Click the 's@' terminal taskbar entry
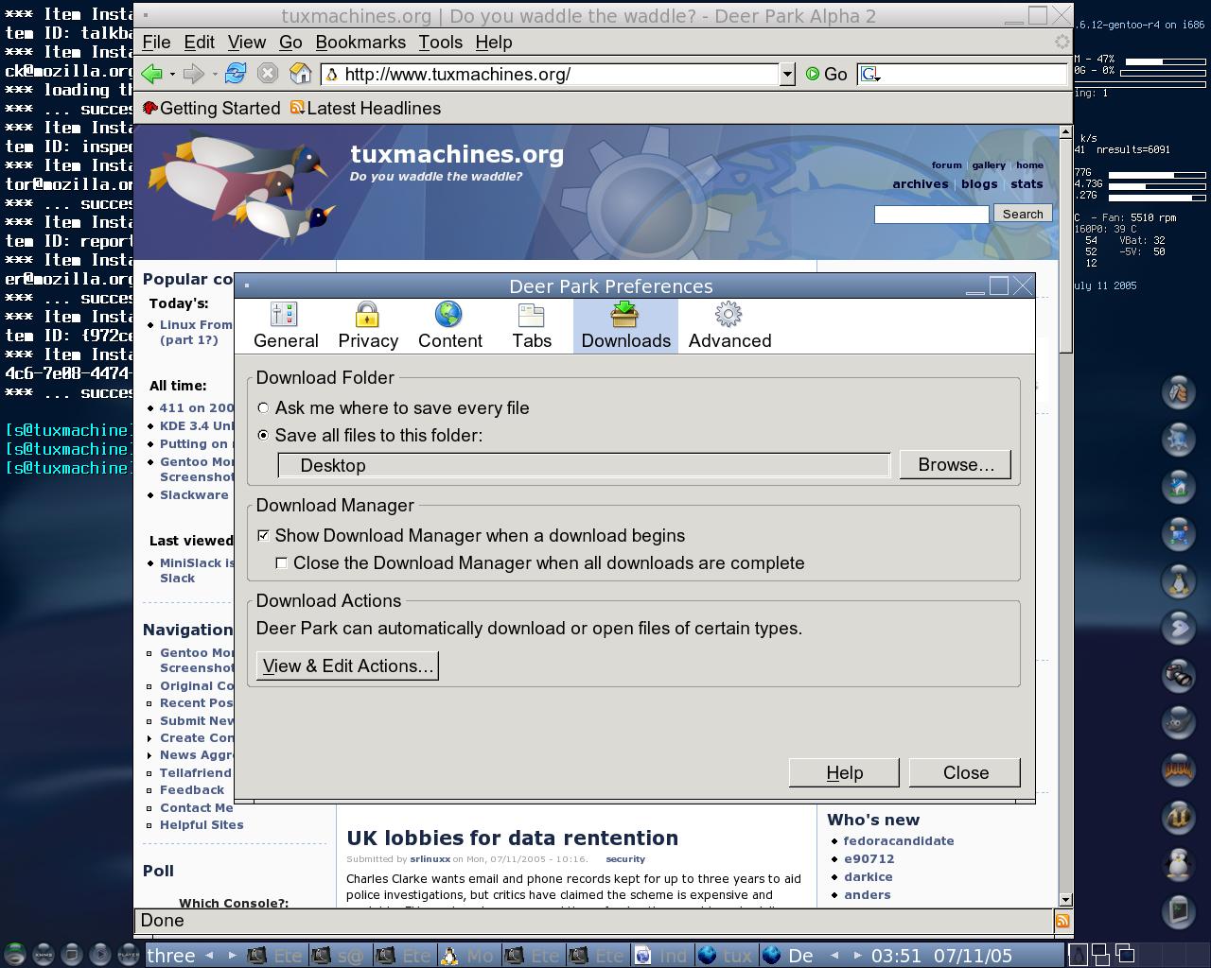 (x=340, y=955)
